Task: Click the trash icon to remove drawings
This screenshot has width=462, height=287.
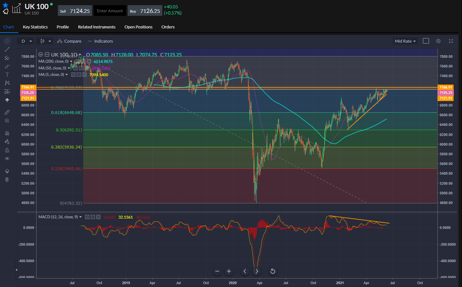Action: pyautogui.click(x=7, y=179)
